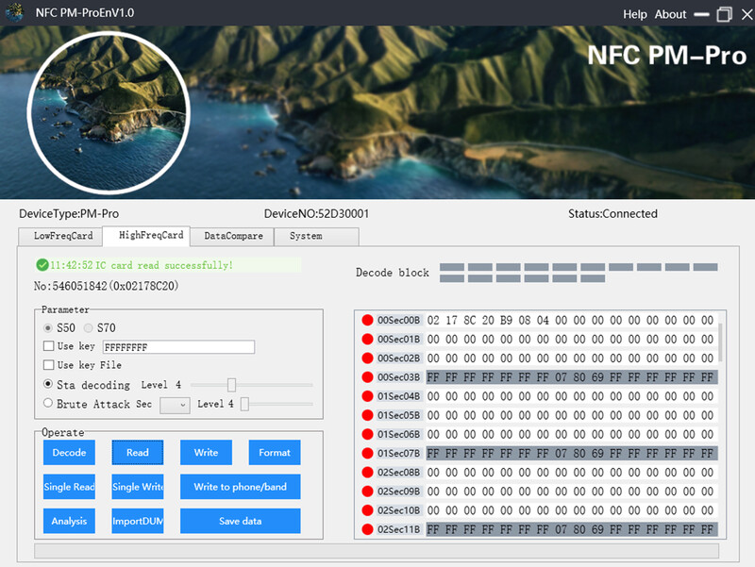Open the DataCompare tab
755x567 pixels.
pyautogui.click(x=233, y=236)
